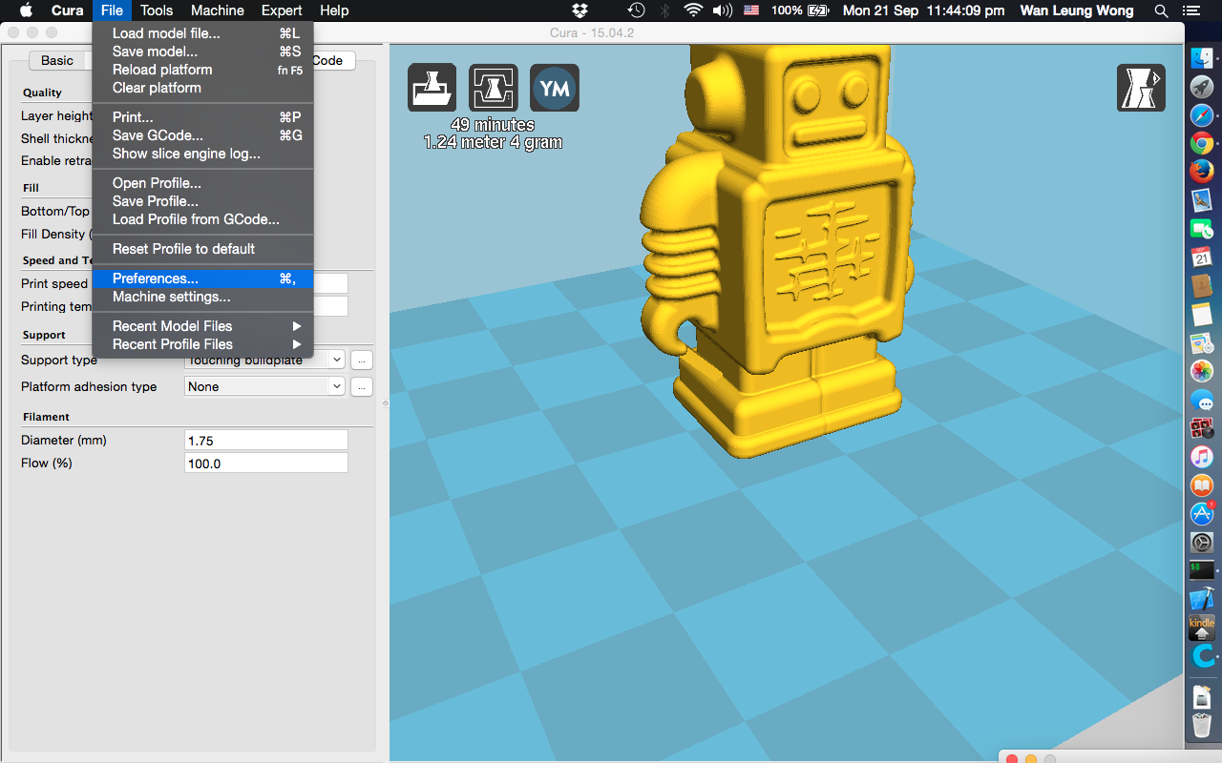Choose Open Profile... menu entry
This screenshot has width=1222, height=763.
(x=203, y=183)
